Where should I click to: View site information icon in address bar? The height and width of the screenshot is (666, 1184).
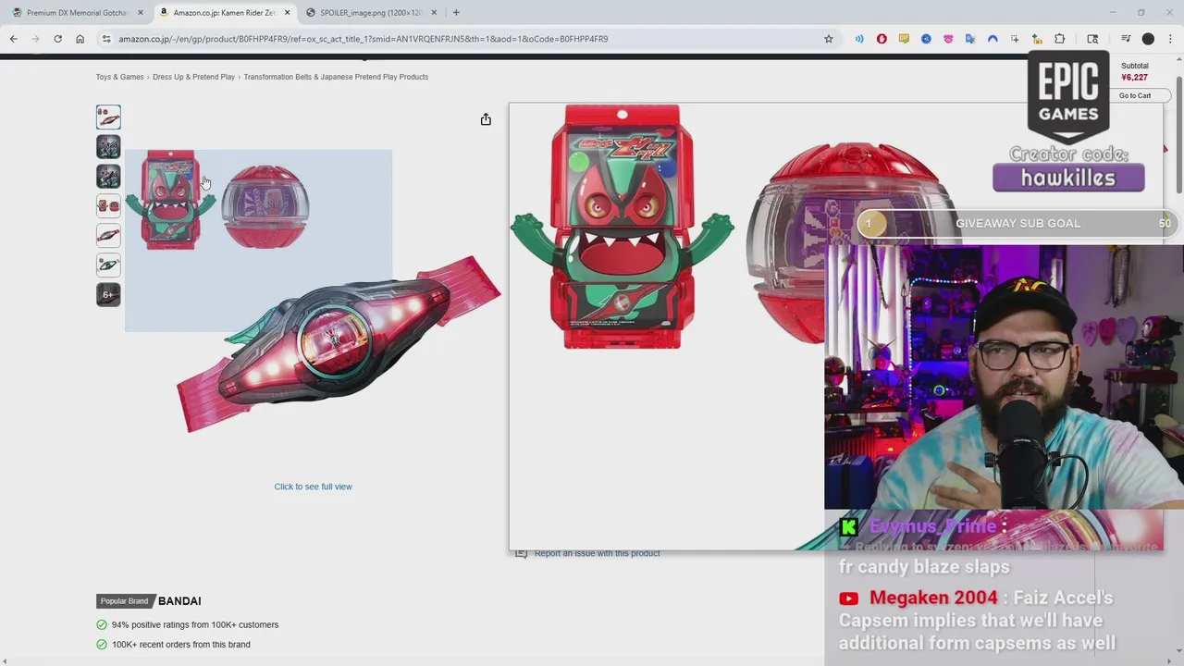(106, 39)
